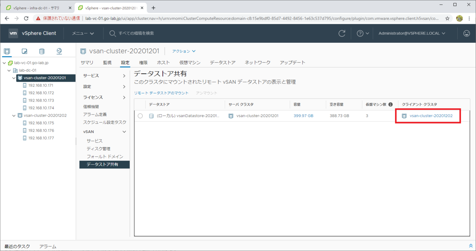Image resolution: width=476 pixels, height=251 pixels.
Task: Switch to the サマリ tab
Action: (x=87, y=63)
